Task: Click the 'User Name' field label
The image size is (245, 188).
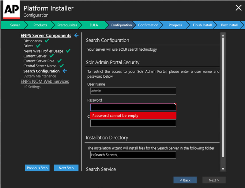Action: [96, 84]
